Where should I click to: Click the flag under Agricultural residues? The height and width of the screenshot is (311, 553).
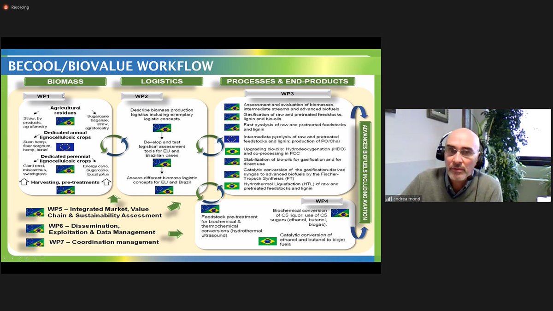pyautogui.click(x=65, y=121)
